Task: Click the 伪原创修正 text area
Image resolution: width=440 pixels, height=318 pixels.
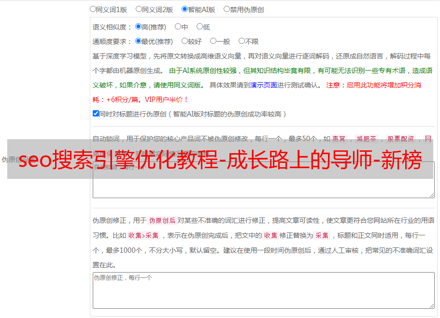Action: pyautogui.click(x=264, y=290)
